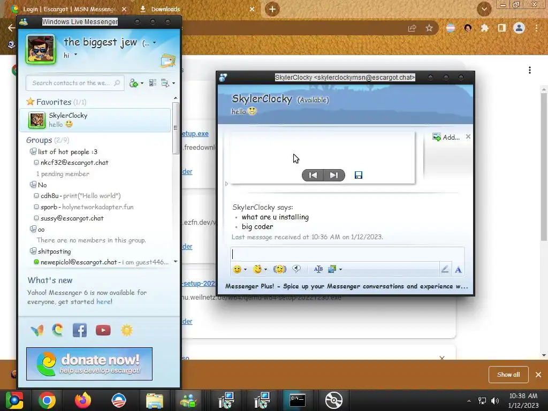Open the command prompt in the taskbar

pos(298,400)
